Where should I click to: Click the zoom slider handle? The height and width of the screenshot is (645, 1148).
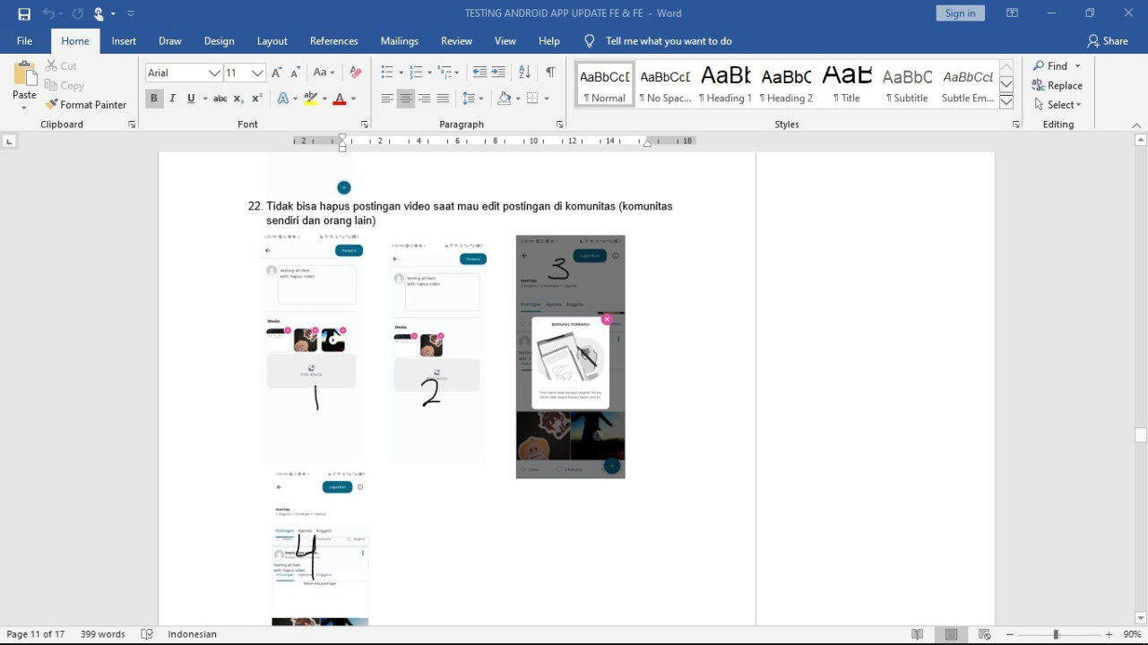tap(1056, 634)
